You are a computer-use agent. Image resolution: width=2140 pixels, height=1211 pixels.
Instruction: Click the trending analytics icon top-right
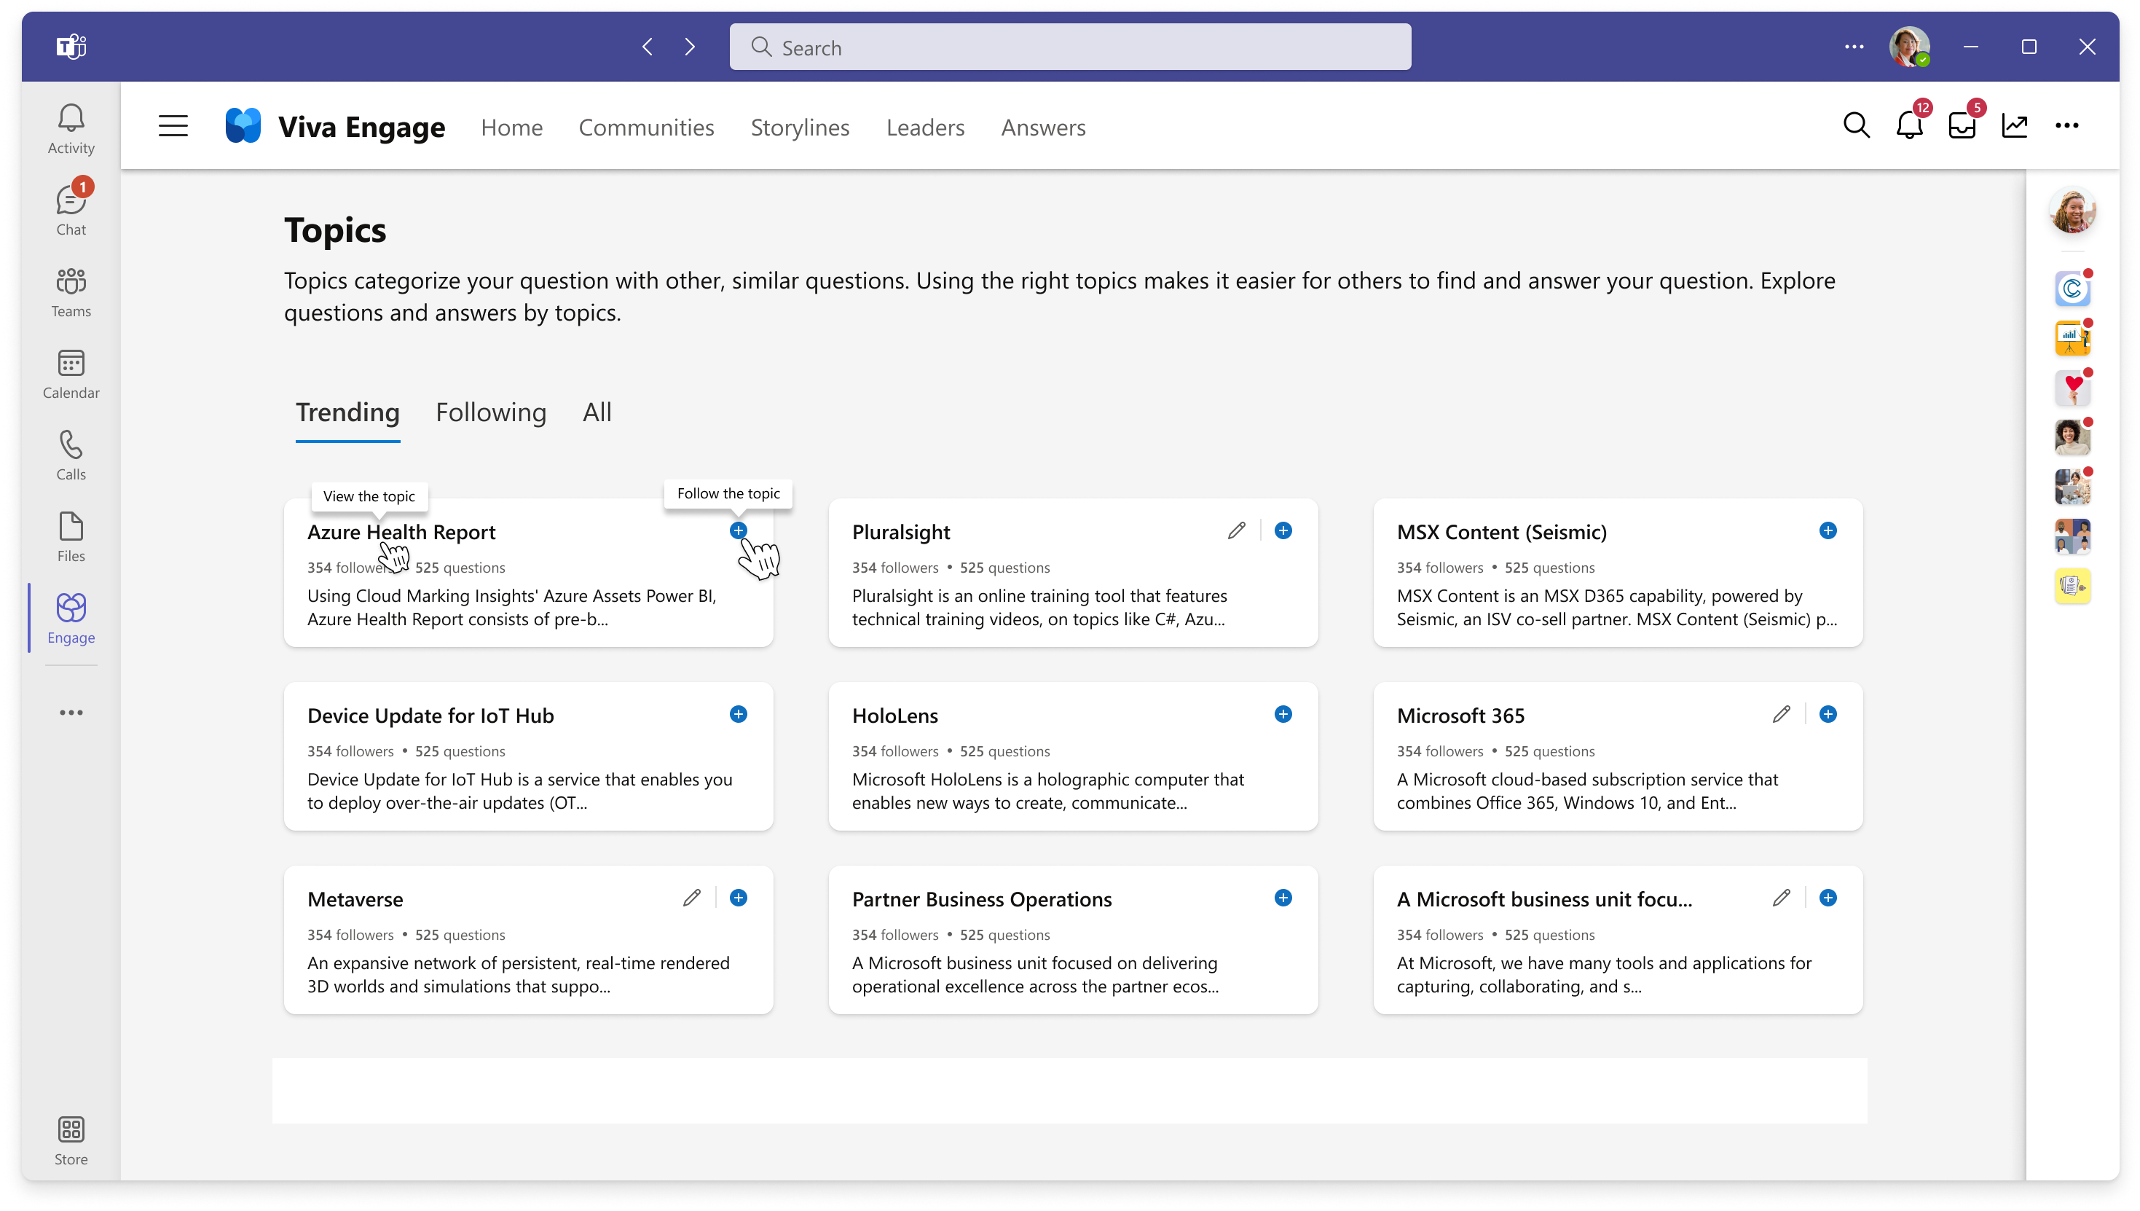tap(2015, 125)
